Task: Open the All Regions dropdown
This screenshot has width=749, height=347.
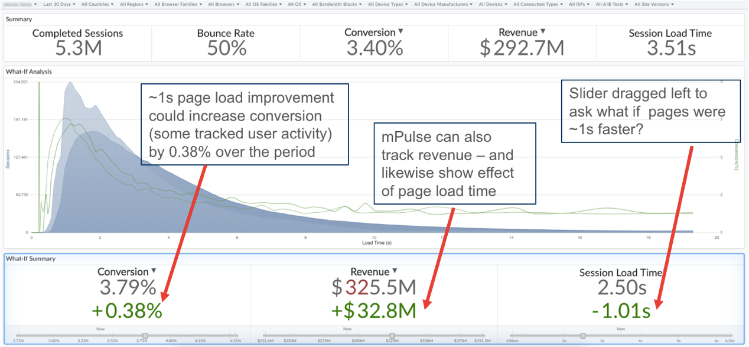Action: 134,4
